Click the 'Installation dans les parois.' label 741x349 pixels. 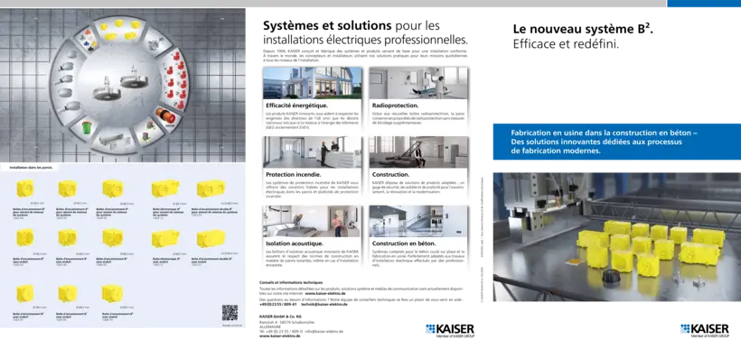[31, 168]
